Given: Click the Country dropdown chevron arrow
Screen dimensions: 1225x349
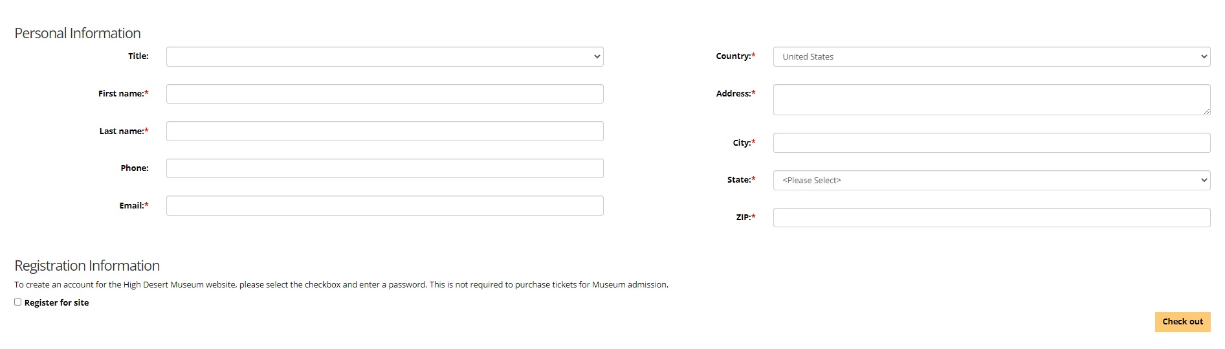Looking at the screenshot, I should 1204,56.
